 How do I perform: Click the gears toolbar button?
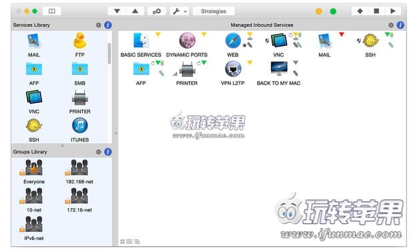click(157, 11)
